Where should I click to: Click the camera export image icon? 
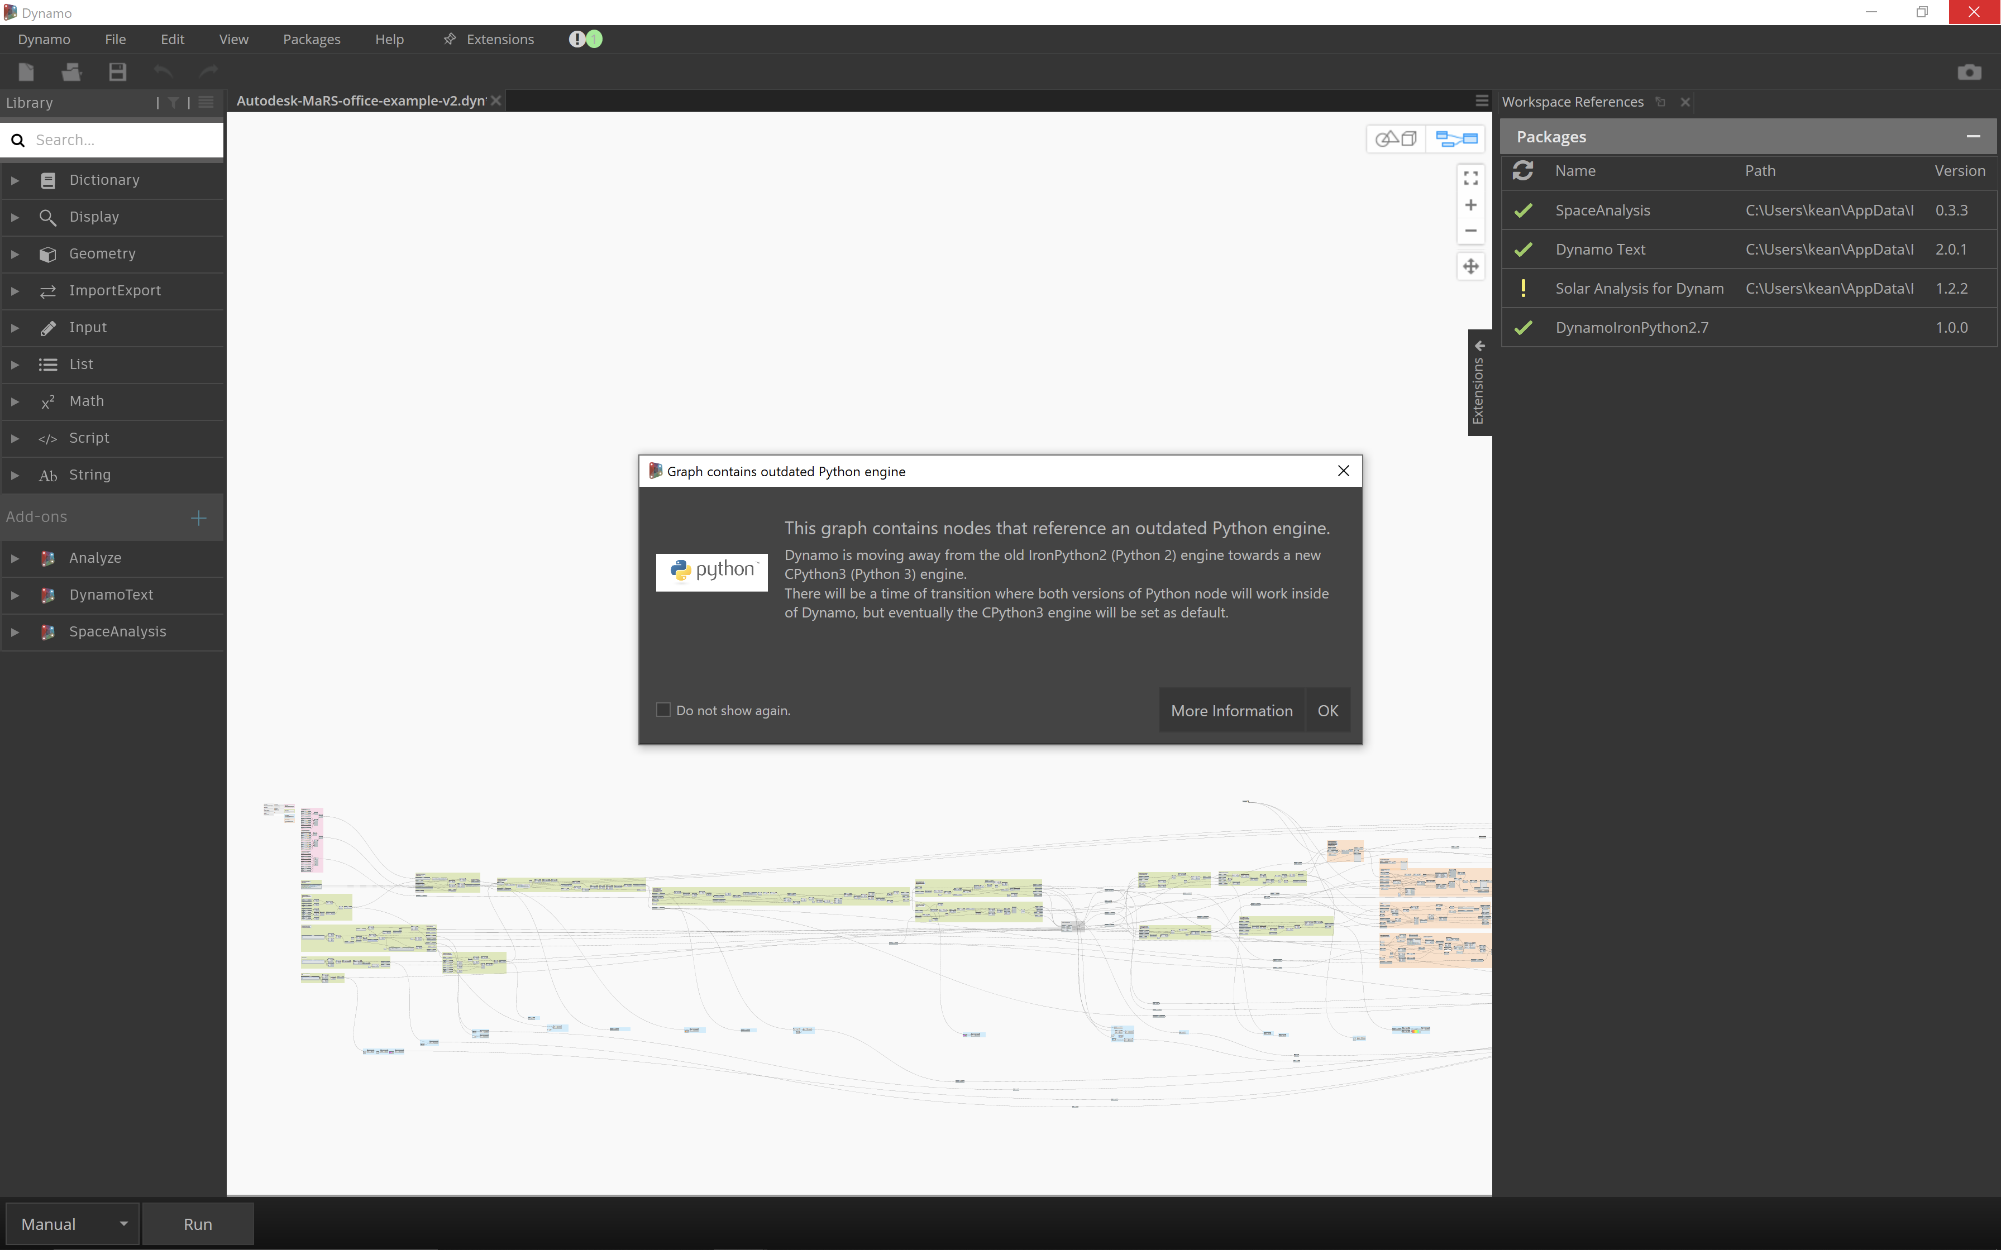pyautogui.click(x=1969, y=72)
